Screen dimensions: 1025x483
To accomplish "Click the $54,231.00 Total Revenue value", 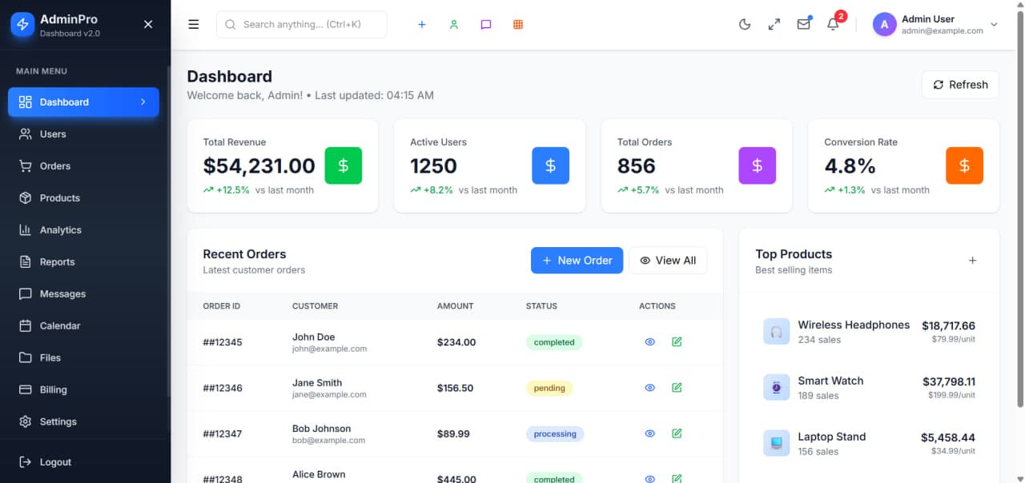I will pos(259,166).
